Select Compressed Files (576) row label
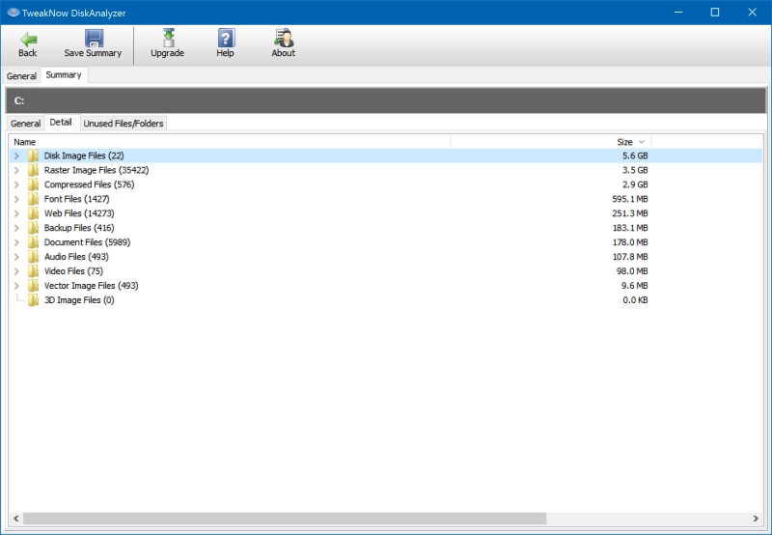The width and height of the screenshot is (772, 535). [x=89, y=184]
